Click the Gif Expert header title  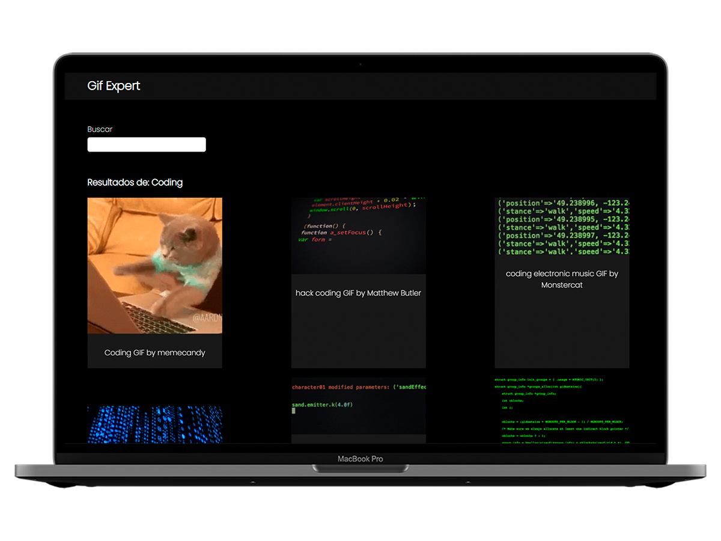point(114,86)
